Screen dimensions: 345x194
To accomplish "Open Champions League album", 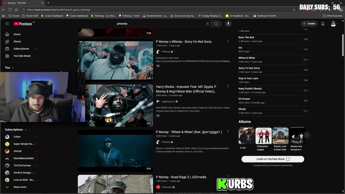I will tap(263, 139).
